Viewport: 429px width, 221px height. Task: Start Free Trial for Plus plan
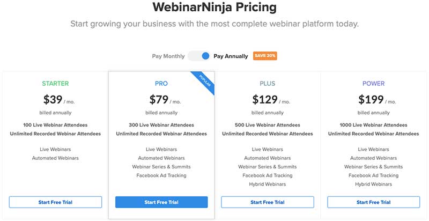pyautogui.click(x=268, y=202)
